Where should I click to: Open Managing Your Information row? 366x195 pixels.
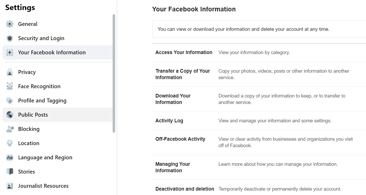coord(259,167)
